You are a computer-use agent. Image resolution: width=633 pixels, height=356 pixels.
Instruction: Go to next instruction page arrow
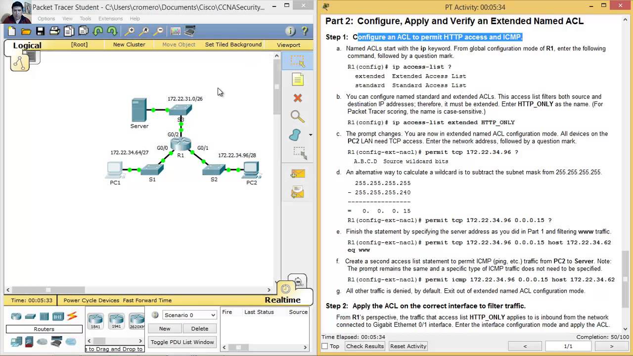click(611, 346)
